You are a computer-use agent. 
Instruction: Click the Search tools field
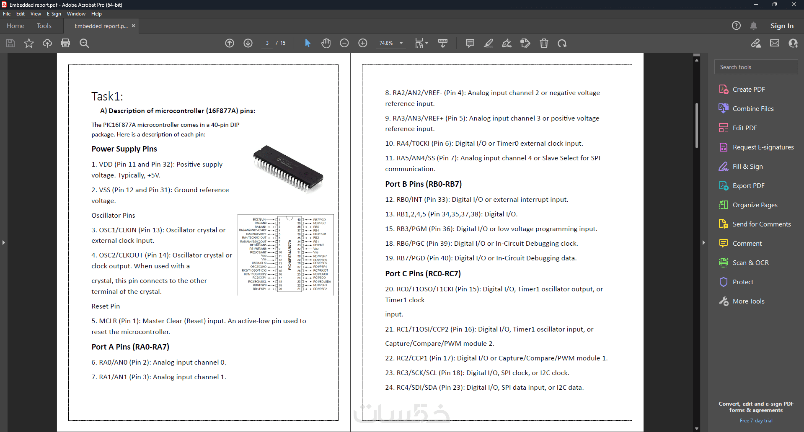[x=756, y=67]
